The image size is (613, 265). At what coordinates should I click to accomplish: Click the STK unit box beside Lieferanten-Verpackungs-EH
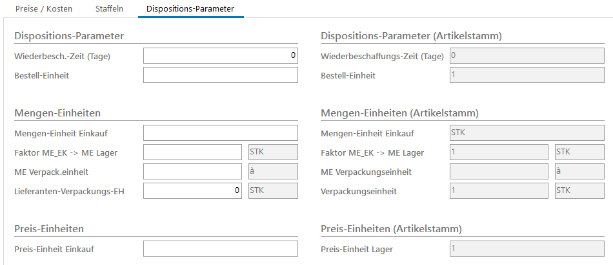[x=272, y=191]
